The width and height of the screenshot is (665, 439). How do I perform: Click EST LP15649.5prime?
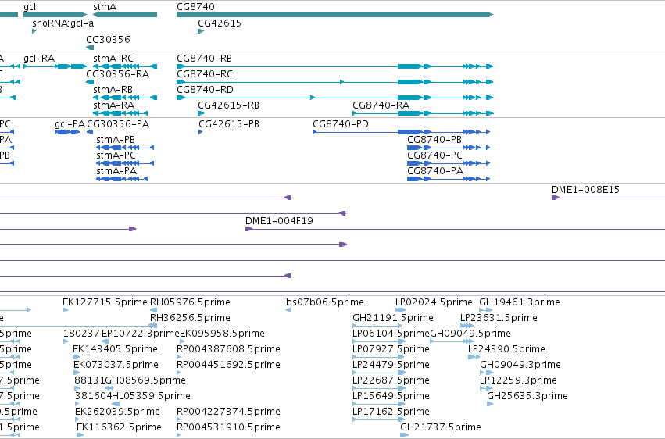[391, 396]
